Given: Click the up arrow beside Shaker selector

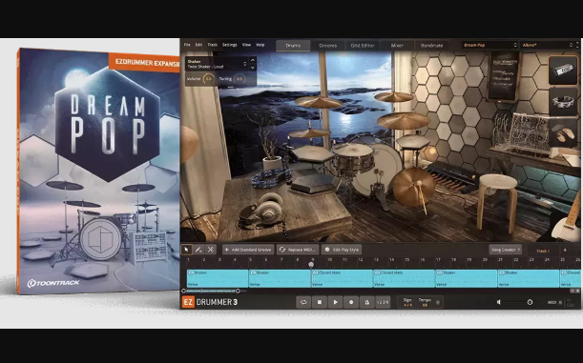Looking at the screenshot, I should click(x=253, y=60).
